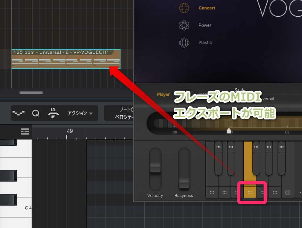302x228 pixels.
Task: Select the Concert globe icon
Action: tap(184, 8)
